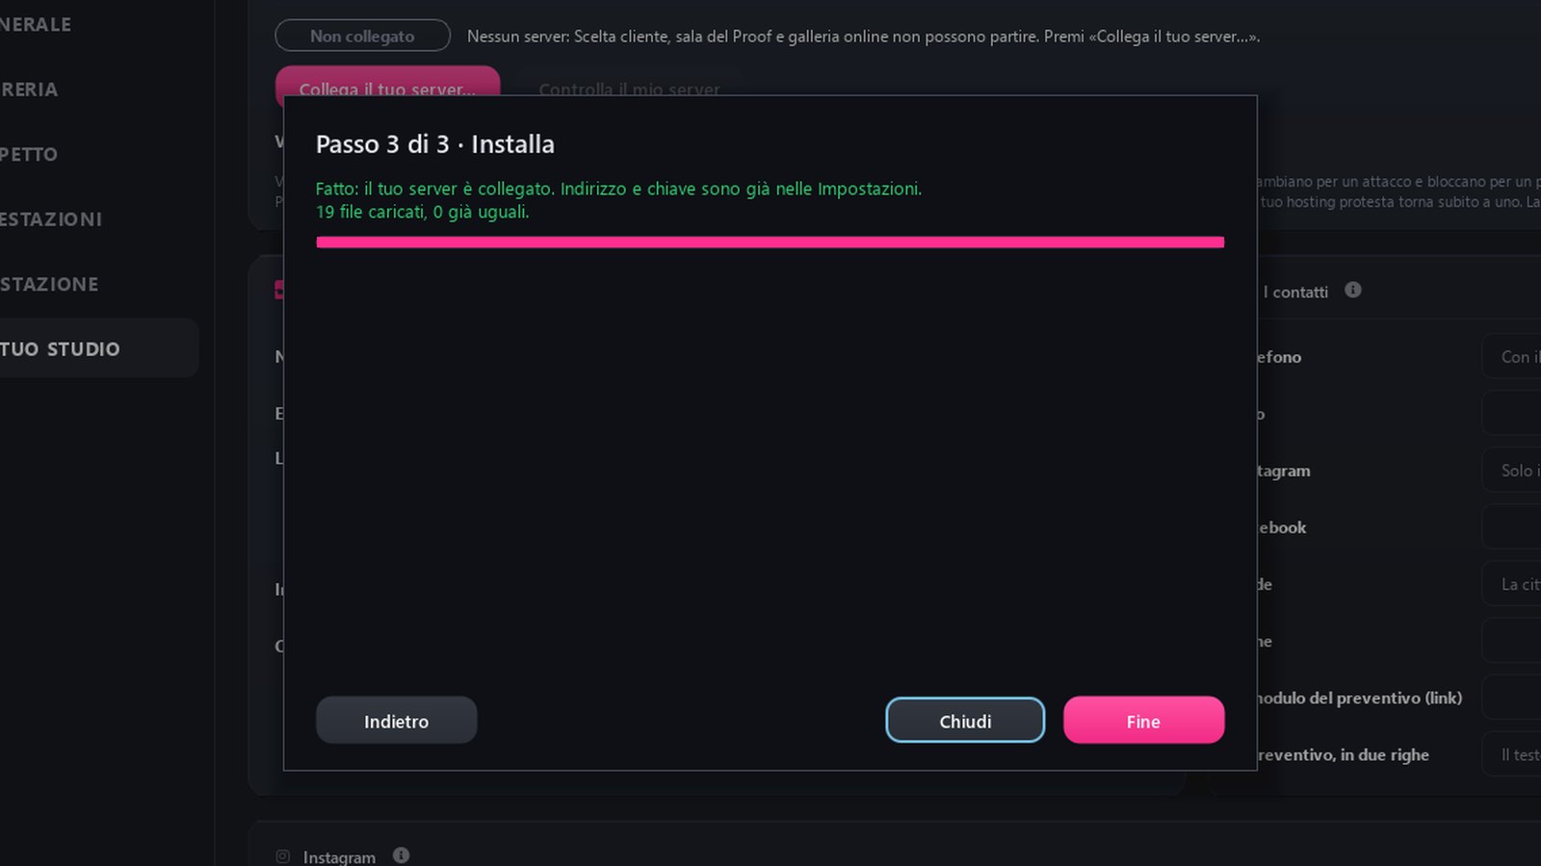Viewport: 1541px width, 866px height.
Task: Go back with the Indietro button
Action: point(396,720)
